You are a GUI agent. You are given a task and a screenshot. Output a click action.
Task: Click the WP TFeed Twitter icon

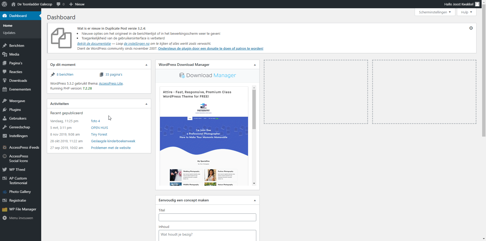pos(5,169)
